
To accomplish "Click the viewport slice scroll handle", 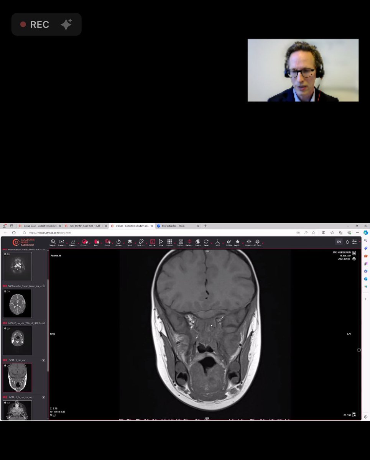I will point(359,350).
